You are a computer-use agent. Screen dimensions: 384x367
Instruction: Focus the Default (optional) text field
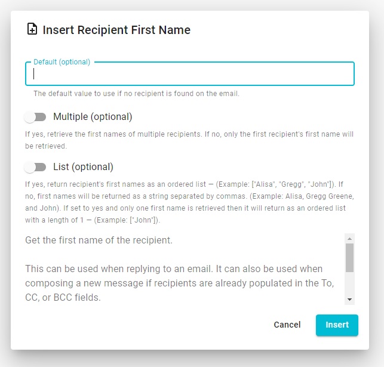click(190, 74)
